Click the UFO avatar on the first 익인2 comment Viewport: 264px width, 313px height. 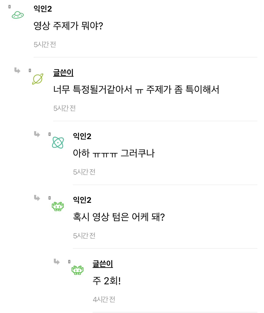pos(17,15)
